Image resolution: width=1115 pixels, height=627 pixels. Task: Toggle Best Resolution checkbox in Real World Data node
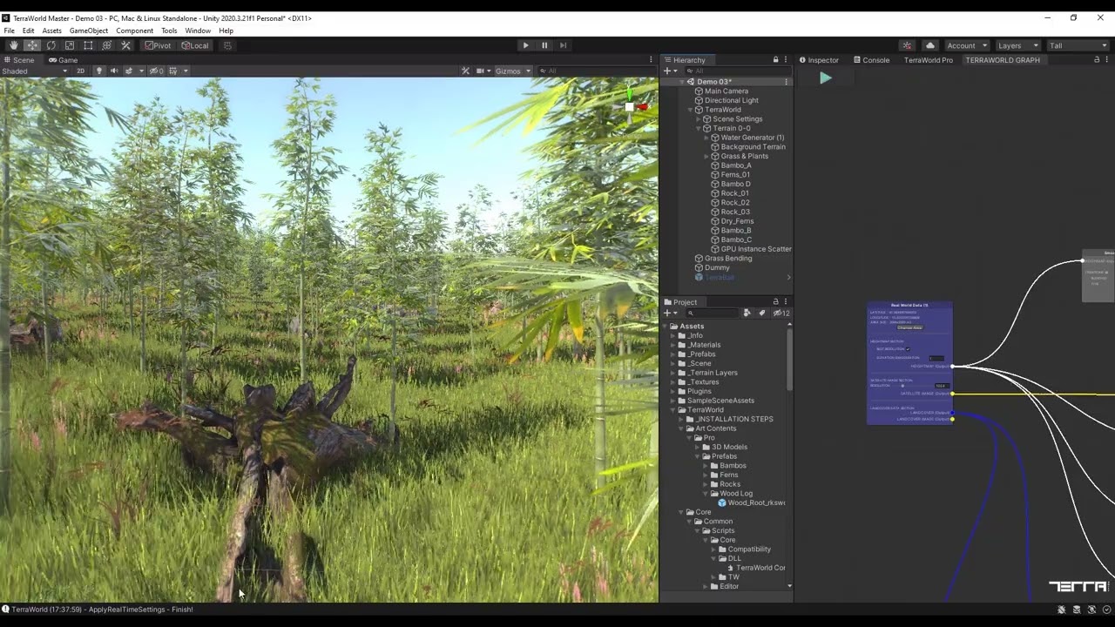(908, 349)
